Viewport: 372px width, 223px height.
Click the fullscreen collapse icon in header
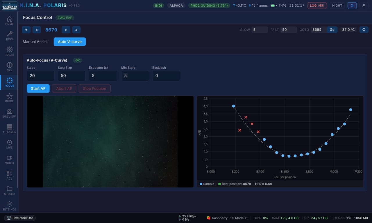pos(352,6)
